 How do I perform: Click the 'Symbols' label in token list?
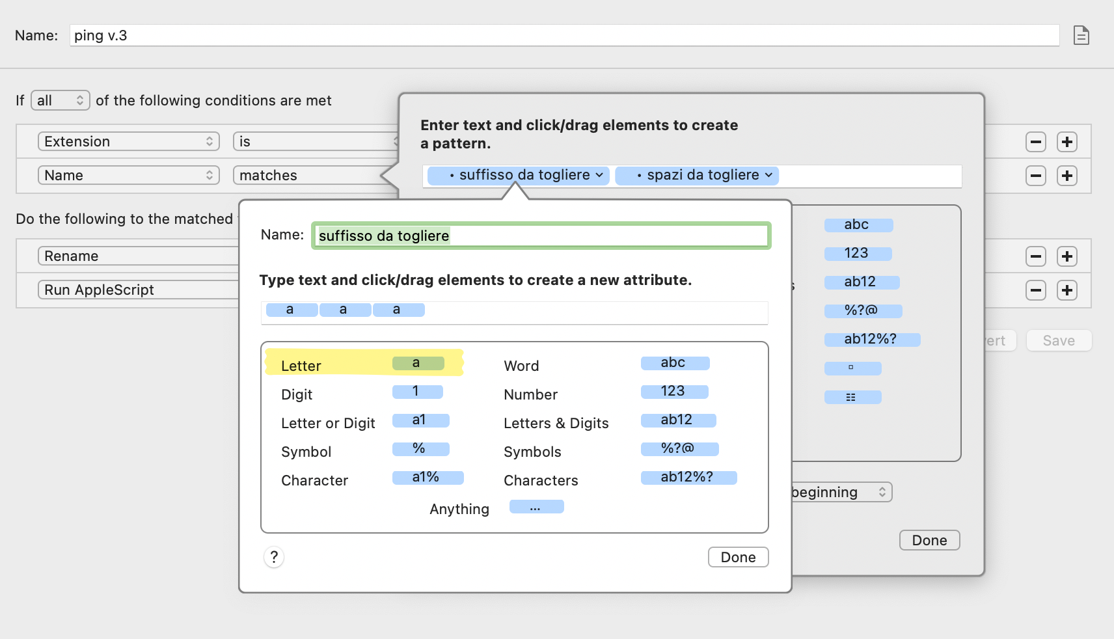pyautogui.click(x=532, y=452)
